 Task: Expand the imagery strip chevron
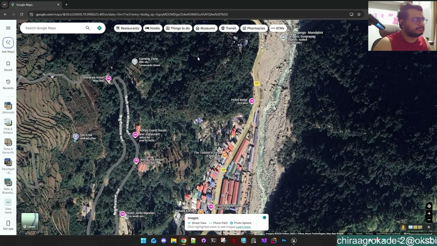pos(429,227)
